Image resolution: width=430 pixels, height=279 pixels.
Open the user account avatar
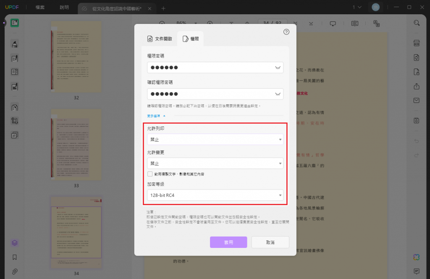point(375,7)
